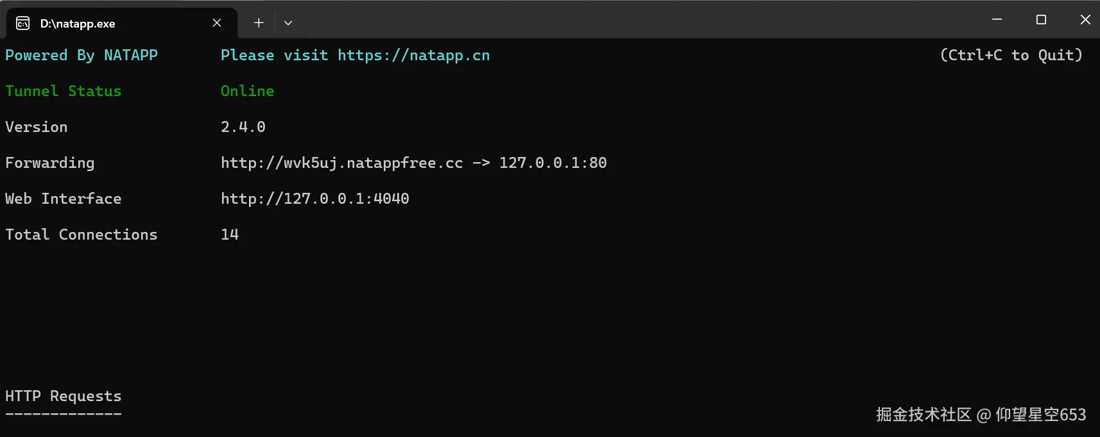Click empty title bar area
This screenshot has width=1100, height=437.
(x=642, y=20)
